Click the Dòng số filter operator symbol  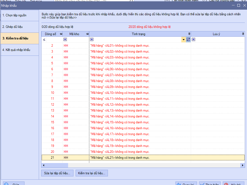(x=44, y=40)
